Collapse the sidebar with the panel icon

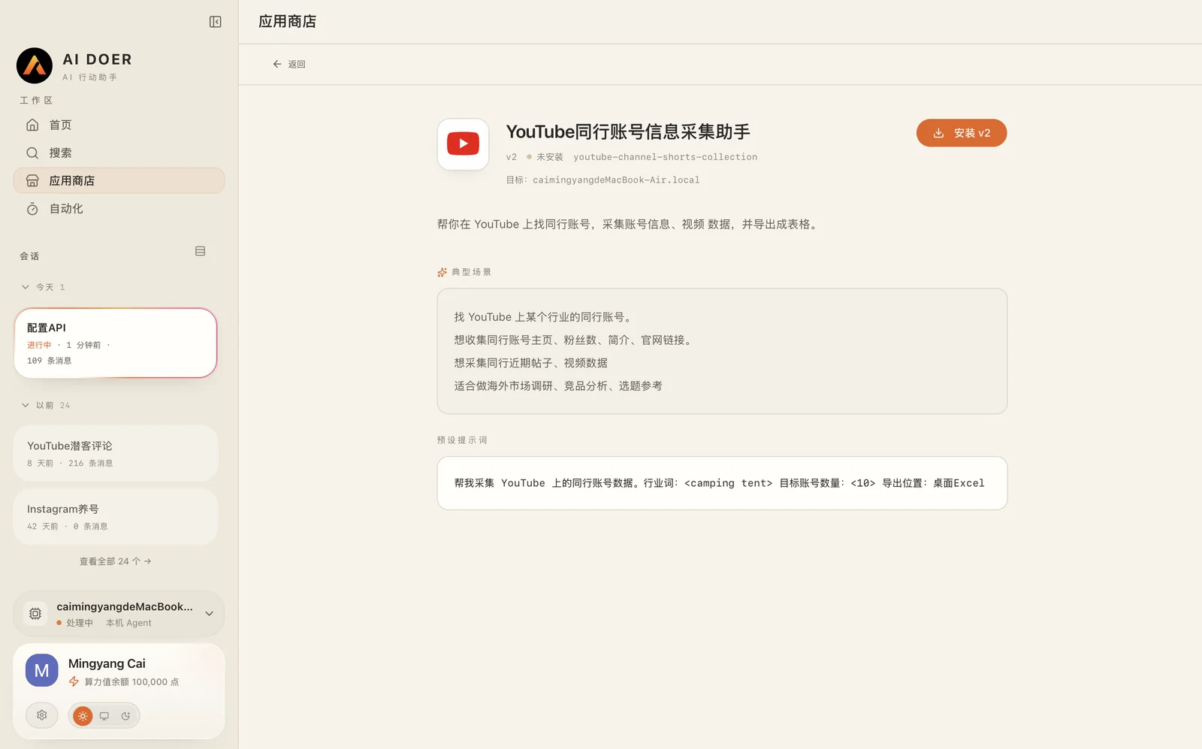[x=215, y=22]
